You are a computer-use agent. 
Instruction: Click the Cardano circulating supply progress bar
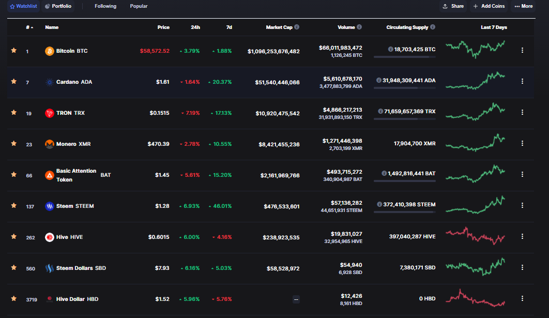point(404,88)
